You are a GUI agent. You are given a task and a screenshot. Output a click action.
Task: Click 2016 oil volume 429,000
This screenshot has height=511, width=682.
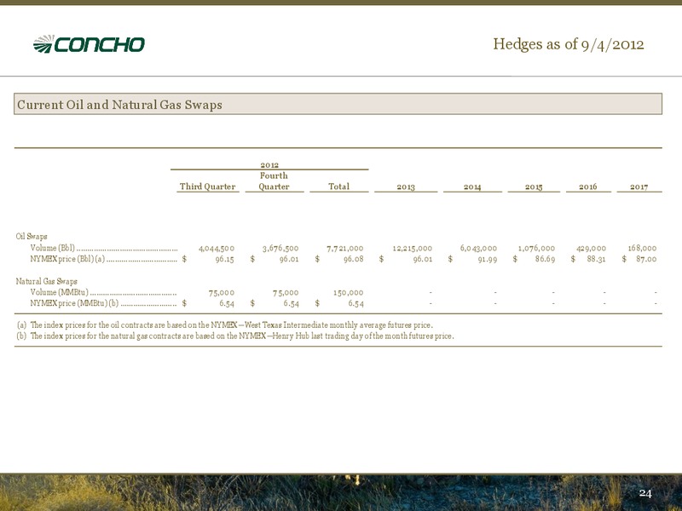click(591, 249)
